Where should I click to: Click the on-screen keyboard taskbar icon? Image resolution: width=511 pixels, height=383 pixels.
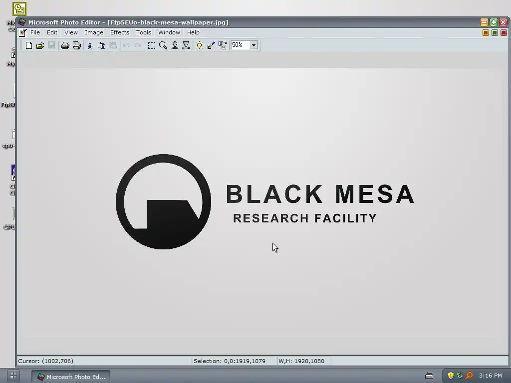click(x=429, y=376)
